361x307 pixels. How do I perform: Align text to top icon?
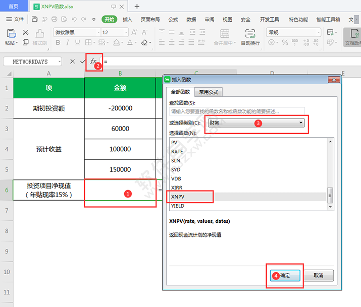pyautogui.click(x=162, y=32)
